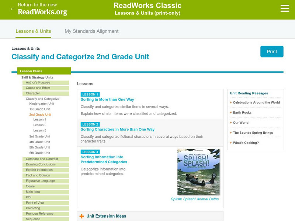Open The Sounds Spring Brings passage
Viewport: 295px width, 221px height.
pyautogui.click(x=253, y=133)
